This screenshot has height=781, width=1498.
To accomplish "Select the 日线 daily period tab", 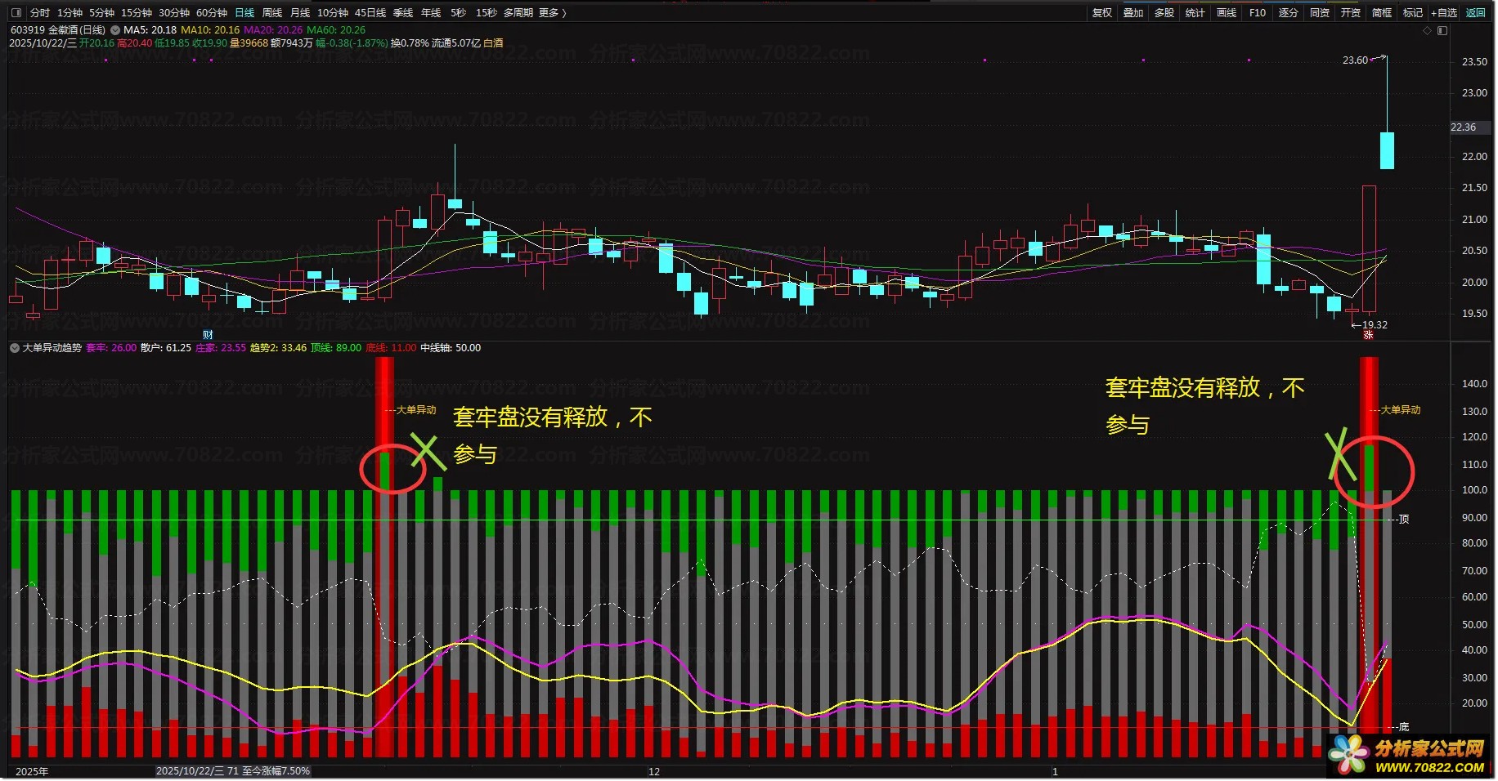I will (244, 13).
